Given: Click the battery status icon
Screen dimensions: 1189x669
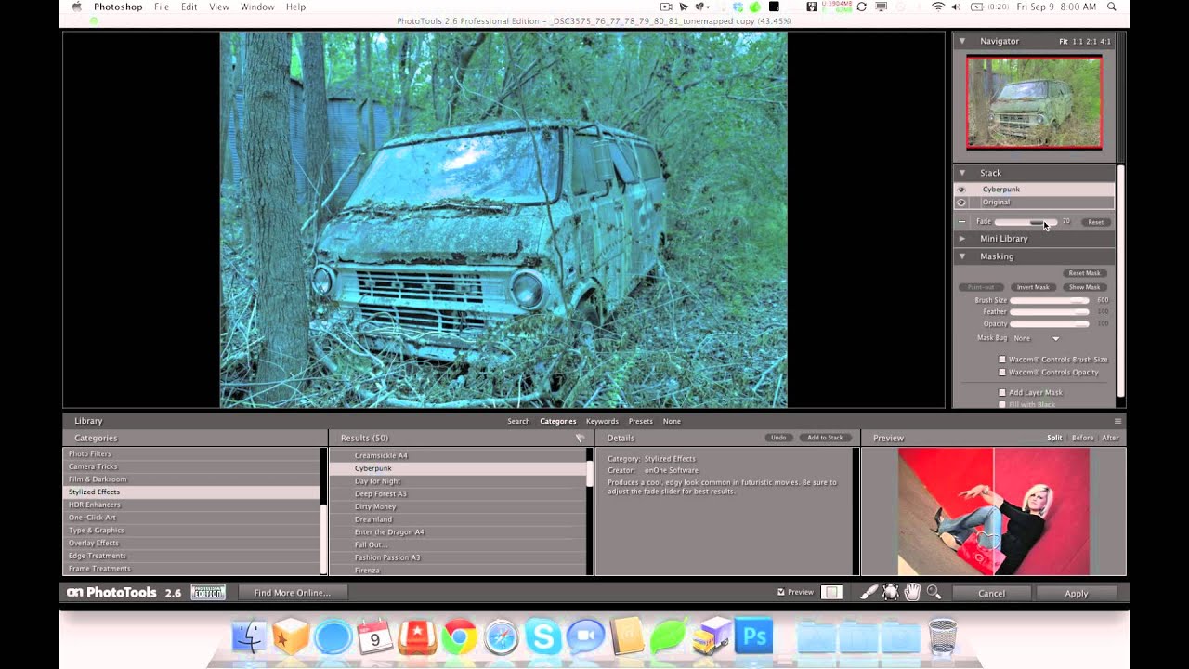Looking at the screenshot, I should 977,7.
